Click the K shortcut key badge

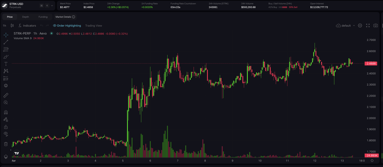(x=47, y=5)
